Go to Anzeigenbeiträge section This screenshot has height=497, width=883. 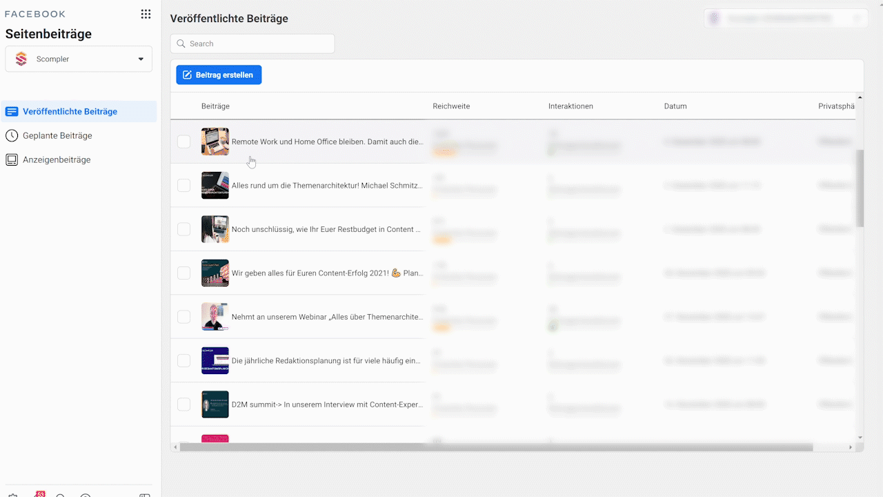tap(57, 160)
